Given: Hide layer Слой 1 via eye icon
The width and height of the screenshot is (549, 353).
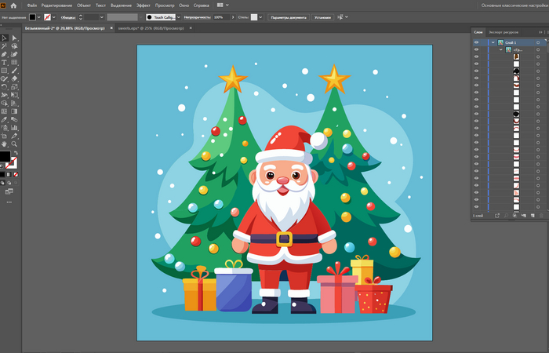Looking at the screenshot, I should pyautogui.click(x=476, y=42).
